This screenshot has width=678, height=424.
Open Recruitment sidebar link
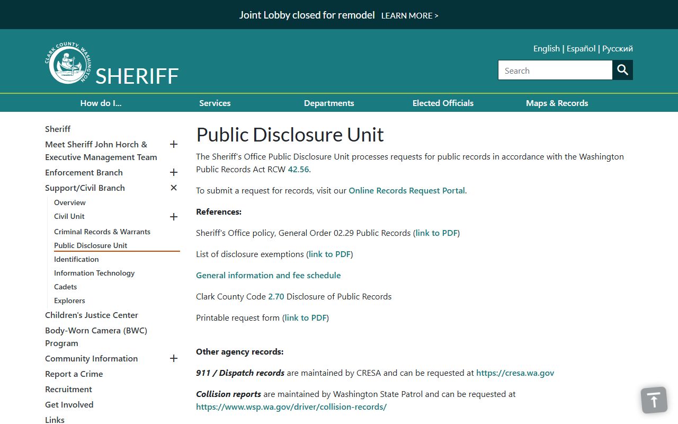[x=68, y=389]
